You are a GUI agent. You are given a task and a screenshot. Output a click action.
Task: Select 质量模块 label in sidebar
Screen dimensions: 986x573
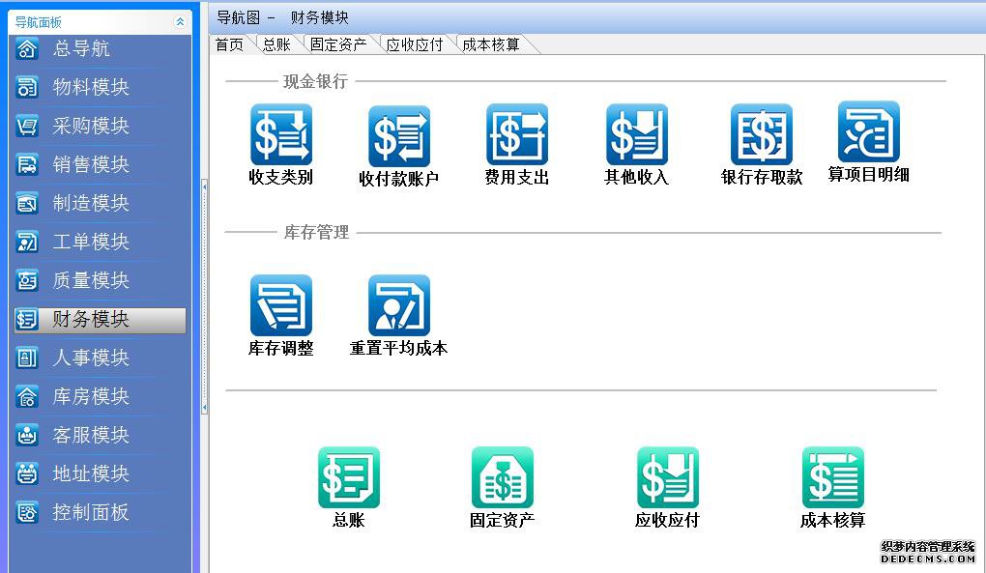(x=91, y=280)
